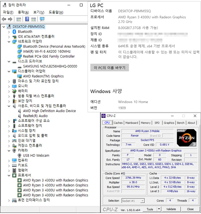This screenshot has width=201, height=214.
Task: Click the scan for hardware changes monitor icon
Action: (x=42, y=19)
